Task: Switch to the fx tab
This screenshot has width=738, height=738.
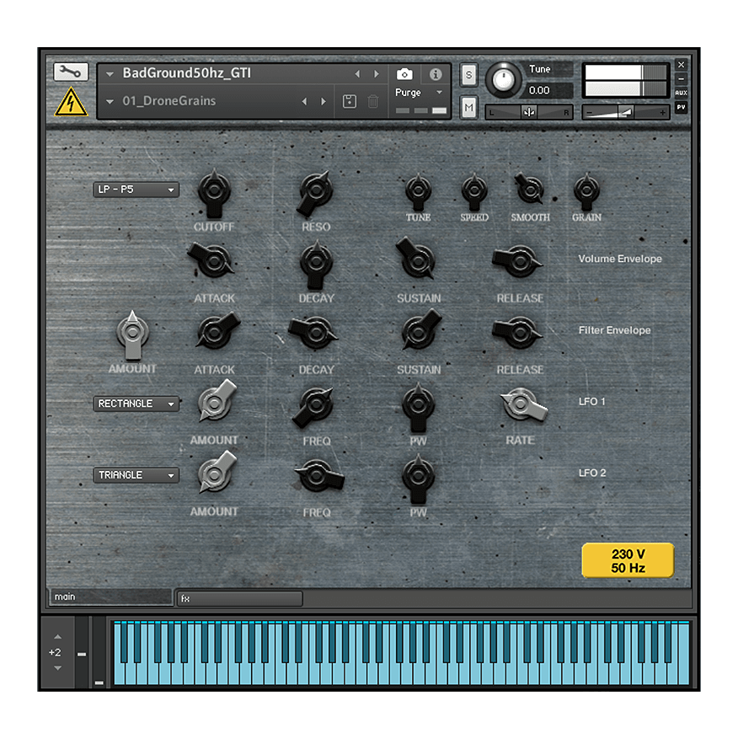Action: [239, 598]
